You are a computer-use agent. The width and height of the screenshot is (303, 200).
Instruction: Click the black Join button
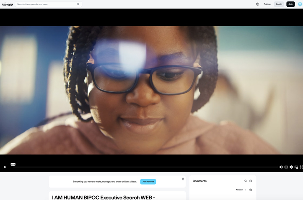pyautogui.click(x=290, y=4)
